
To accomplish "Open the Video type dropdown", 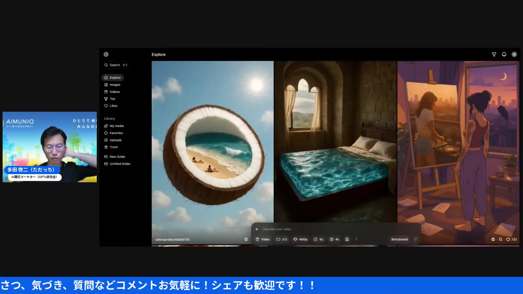I will coord(263,239).
